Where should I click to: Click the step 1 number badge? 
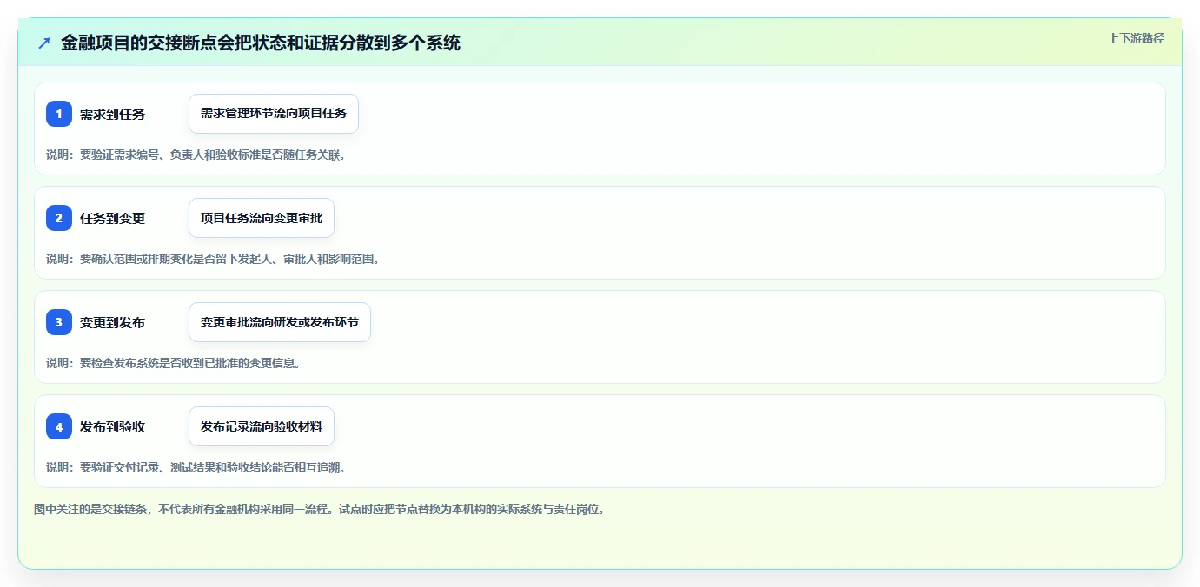pyautogui.click(x=59, y=114)
